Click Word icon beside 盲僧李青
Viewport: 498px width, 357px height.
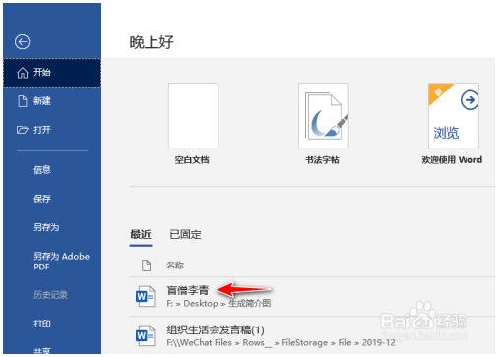tap(146, 296)
